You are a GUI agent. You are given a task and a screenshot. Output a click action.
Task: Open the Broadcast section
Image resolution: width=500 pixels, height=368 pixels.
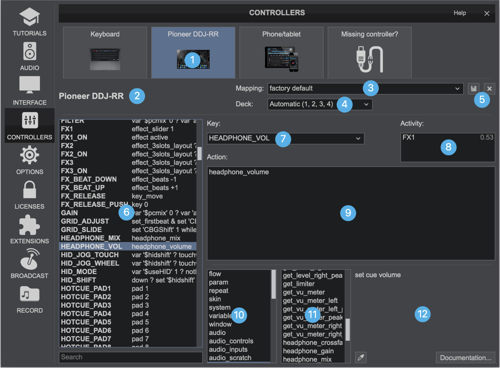pyautogui.click(x=30, y=264)
